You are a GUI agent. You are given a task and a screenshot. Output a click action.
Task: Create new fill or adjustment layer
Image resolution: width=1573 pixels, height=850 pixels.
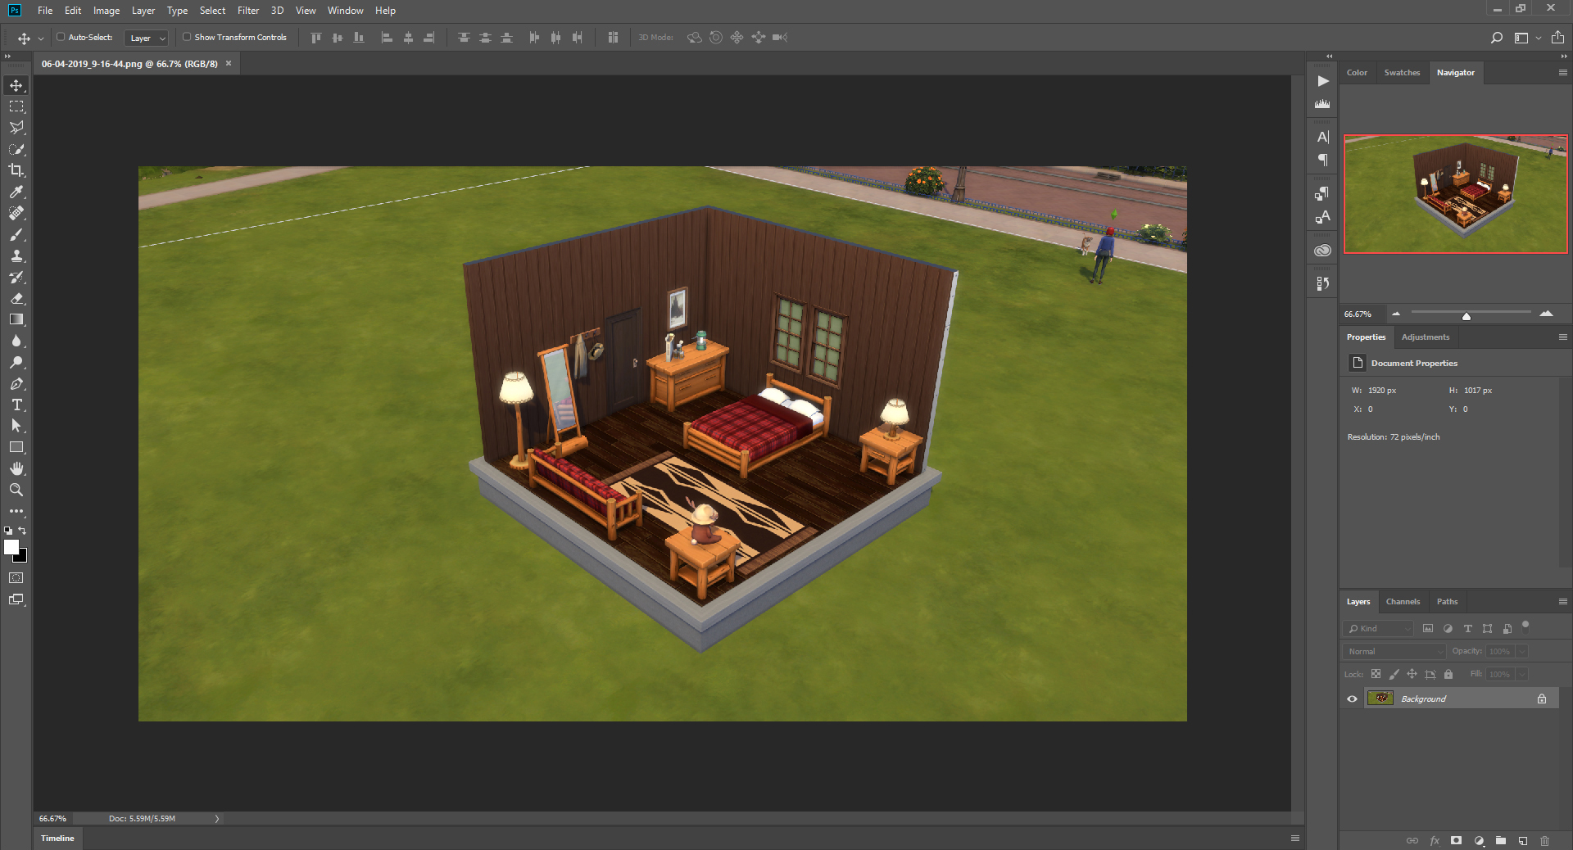(1479, 840)
